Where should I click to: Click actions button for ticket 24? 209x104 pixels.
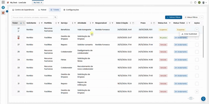pyautogui.click(x=197, y=60)
